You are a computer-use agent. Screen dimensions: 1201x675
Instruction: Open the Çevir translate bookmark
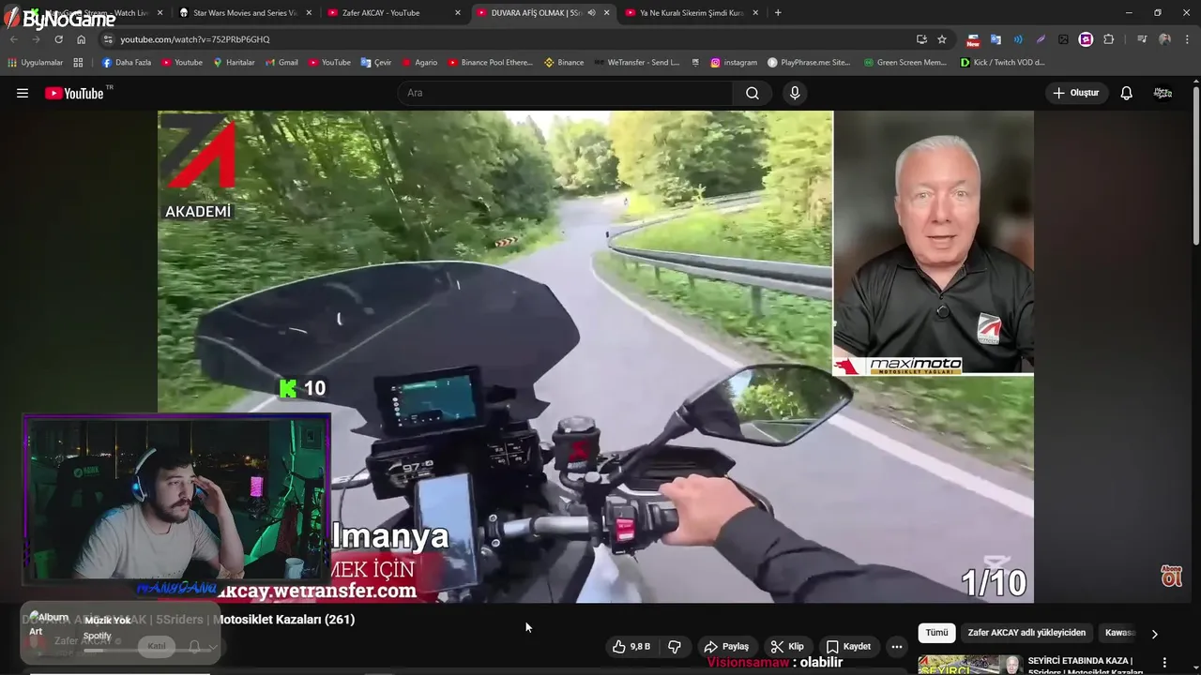point(376,63)
